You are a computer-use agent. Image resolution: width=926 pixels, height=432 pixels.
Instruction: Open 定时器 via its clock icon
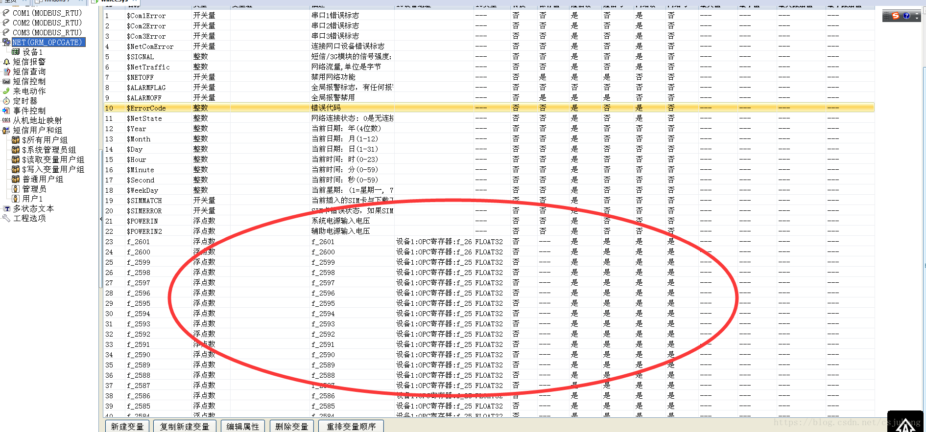pos(6,101)
